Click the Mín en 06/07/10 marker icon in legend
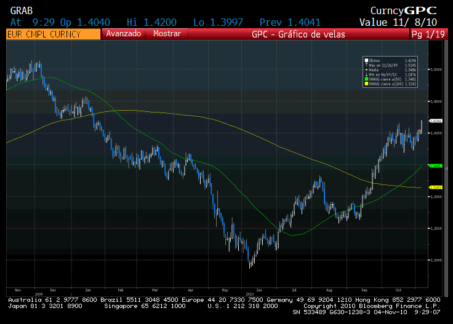453x324 pixels. pos(366,74)
